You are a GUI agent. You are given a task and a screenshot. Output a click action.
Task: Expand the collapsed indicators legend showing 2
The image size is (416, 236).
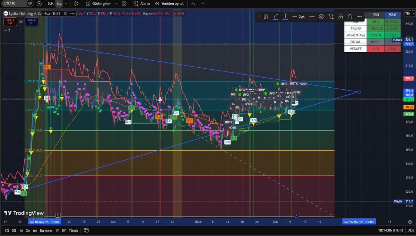coord(7,30)
